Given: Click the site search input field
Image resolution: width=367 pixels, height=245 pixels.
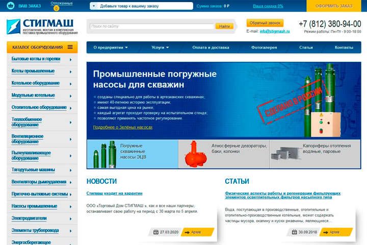Looking at the screenshot, I should [x=152, y=26].
